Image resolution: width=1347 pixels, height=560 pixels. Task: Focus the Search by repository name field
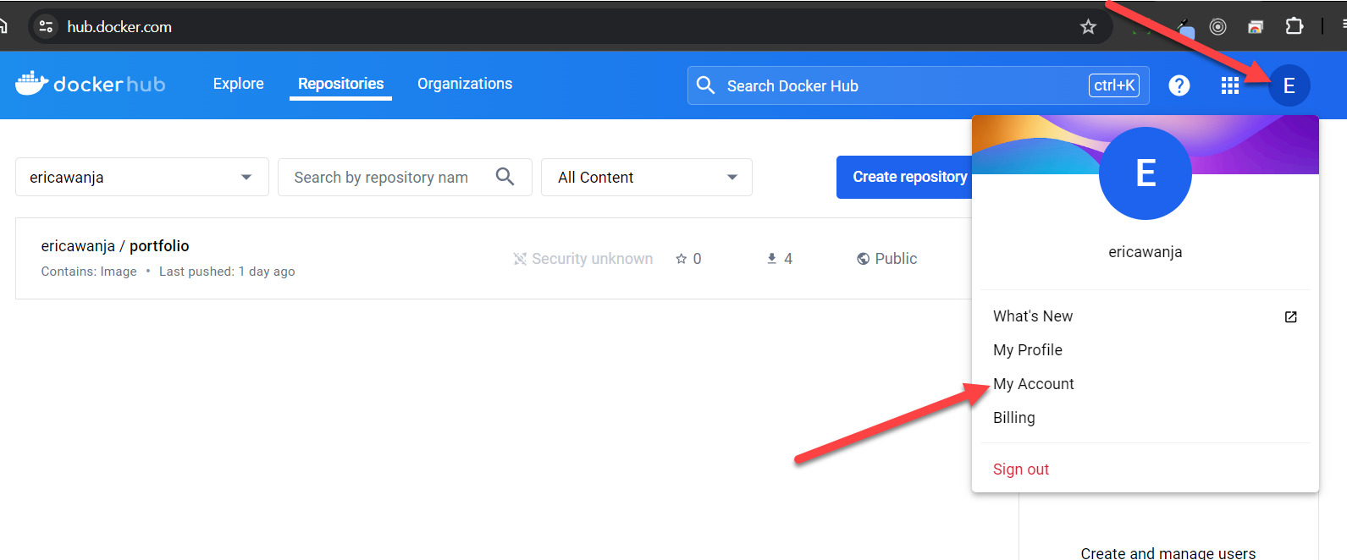(x=405, y=177)
